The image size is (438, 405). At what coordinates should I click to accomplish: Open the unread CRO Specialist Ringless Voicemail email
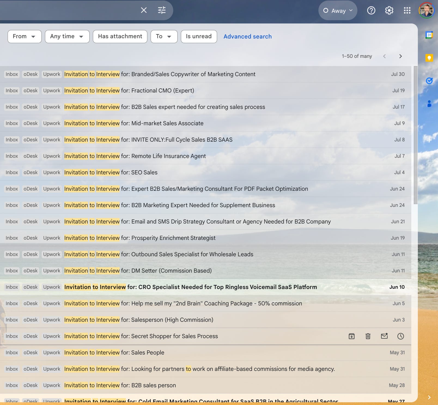(x=206, y=287)
